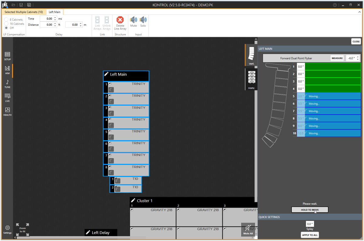Click the MEASURE button

(x=337, y=58)
